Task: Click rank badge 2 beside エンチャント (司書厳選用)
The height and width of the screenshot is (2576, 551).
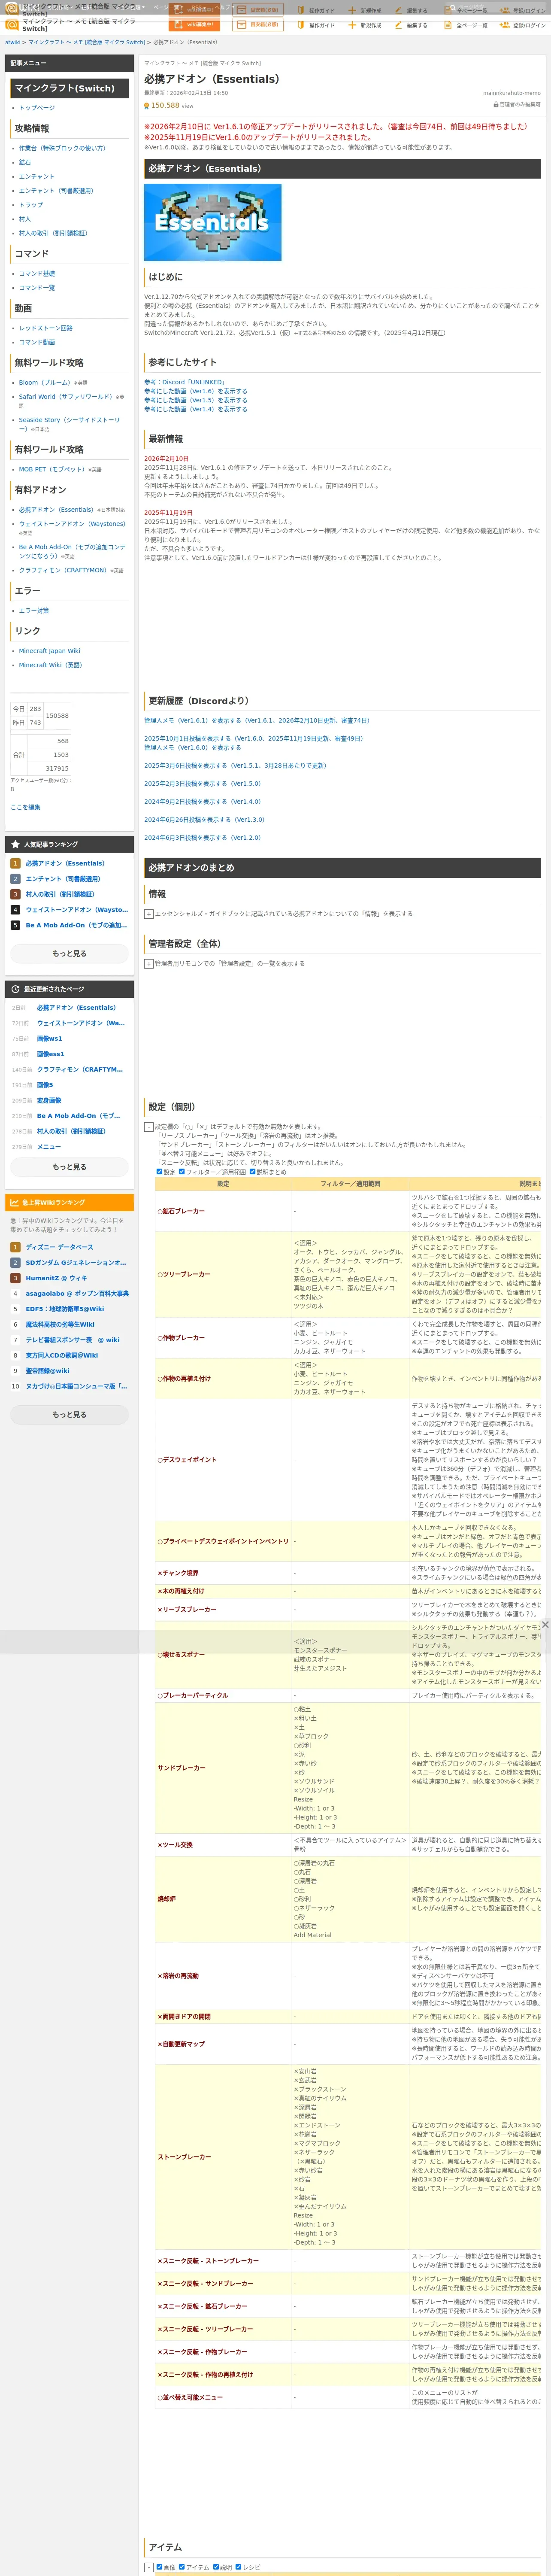Action: (x=15, y=879)
